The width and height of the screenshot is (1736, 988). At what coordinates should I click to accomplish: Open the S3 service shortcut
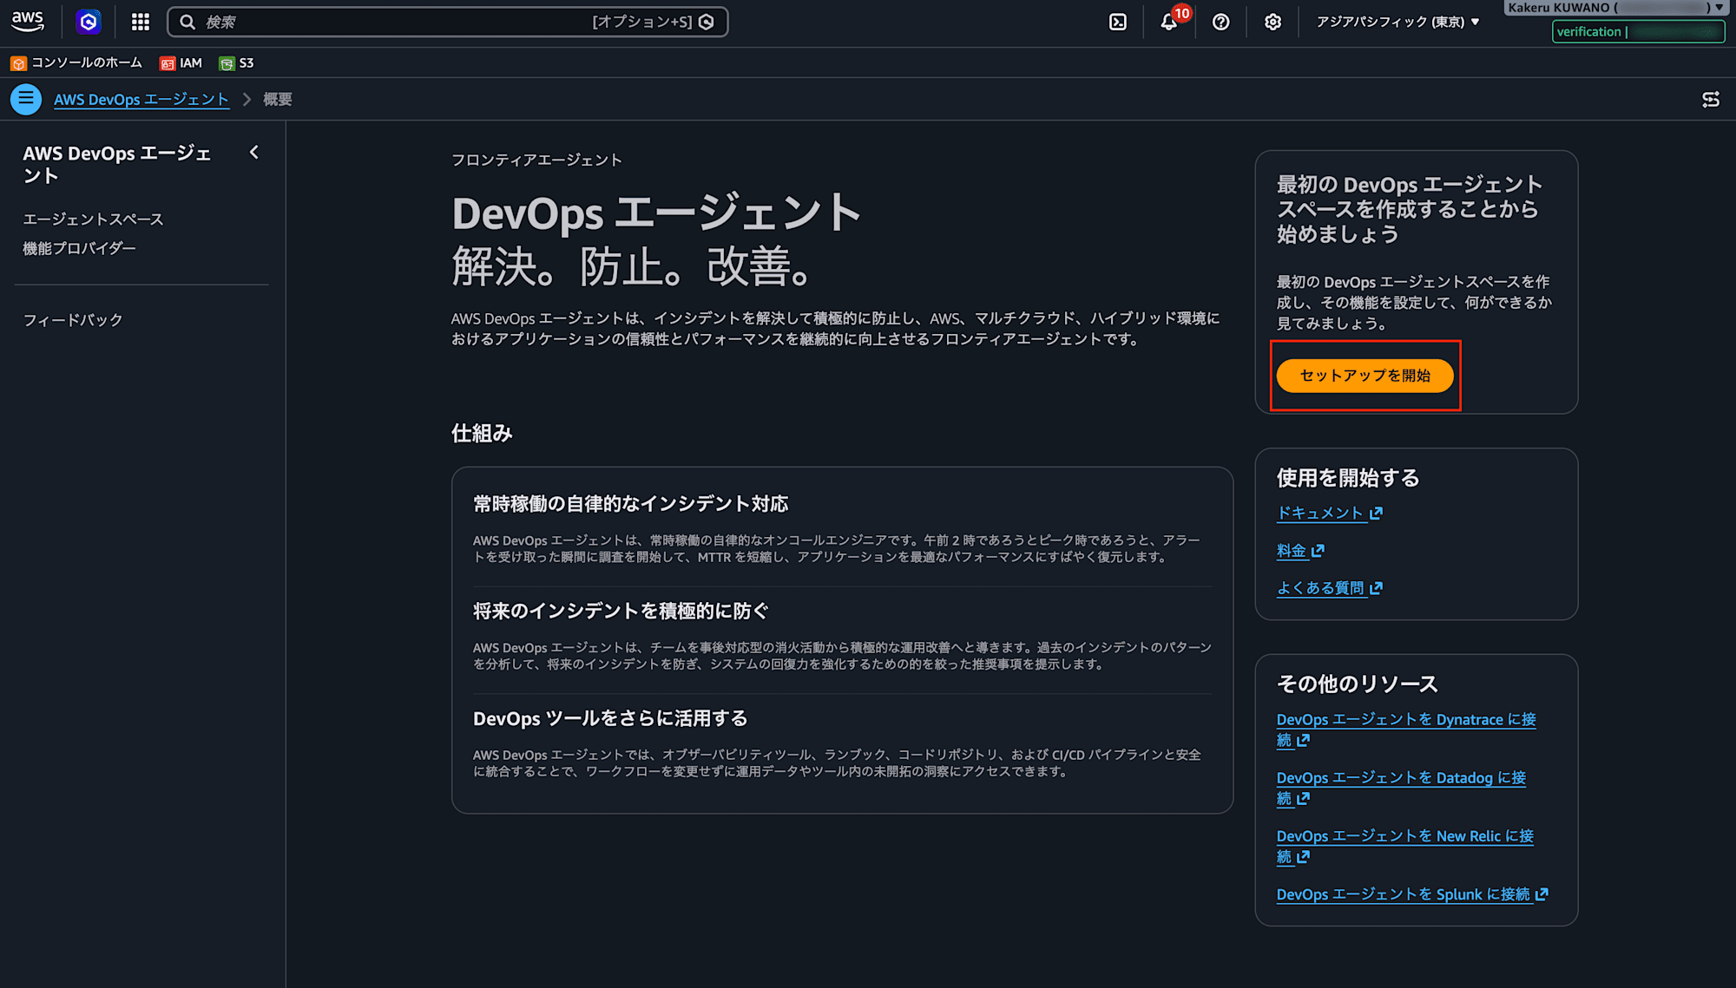coord(237,63)
